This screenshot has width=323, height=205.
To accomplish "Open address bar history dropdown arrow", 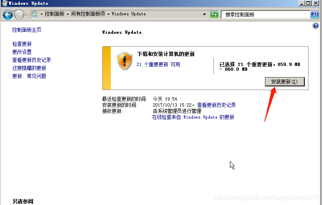I will pos(204,14).
